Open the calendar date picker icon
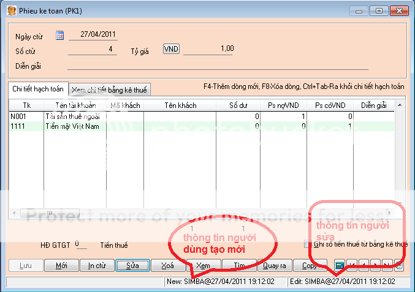 pos(59,36)
